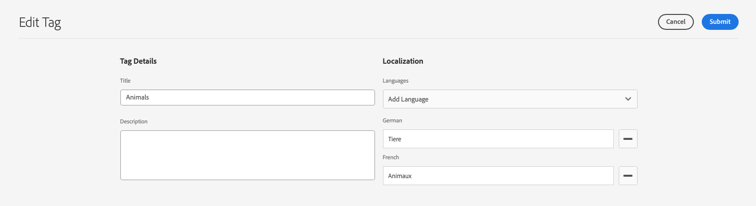Open the Add Language dropdown
This screenshot has height=206, width=756.
509,99
